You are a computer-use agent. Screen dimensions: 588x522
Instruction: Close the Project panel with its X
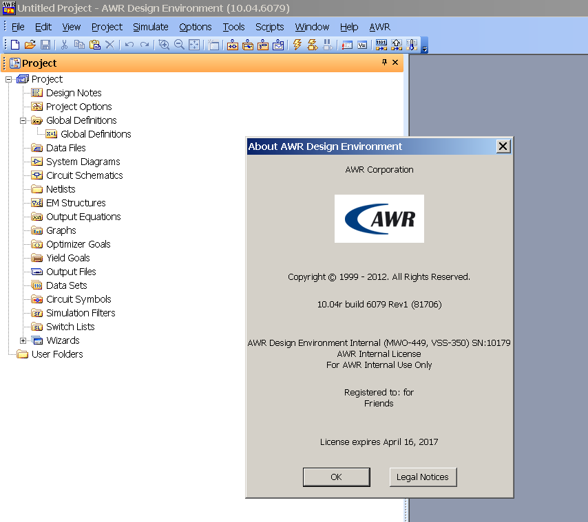pyautogui.click(x=395, y=62)
